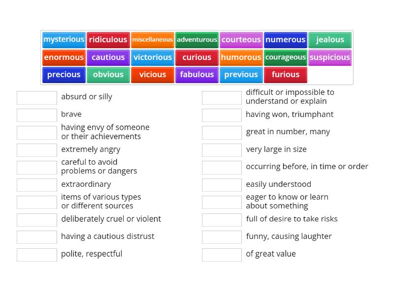Pick the "curious" tile
The width and height of the screenshot is (394, 295).
coord(197,58)
